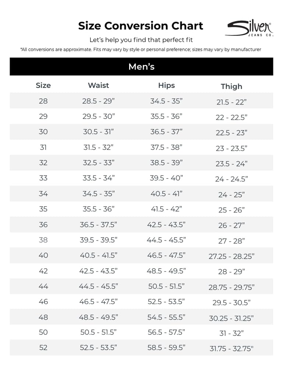Select the Size Conversion Chart title
283x369 pixels.
click(x=141, y=26)
